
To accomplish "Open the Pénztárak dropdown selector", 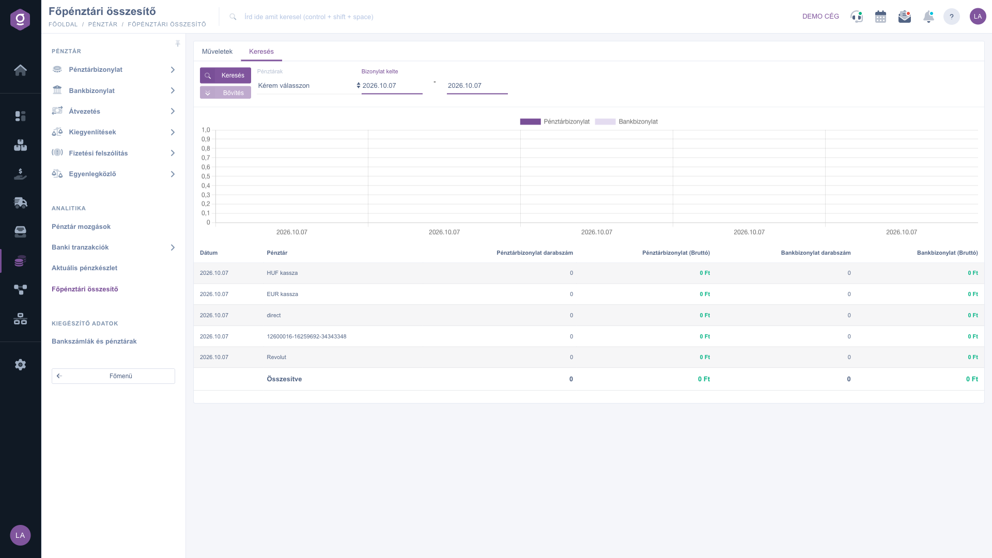I will pyautogui.click(x=308, y=86).
